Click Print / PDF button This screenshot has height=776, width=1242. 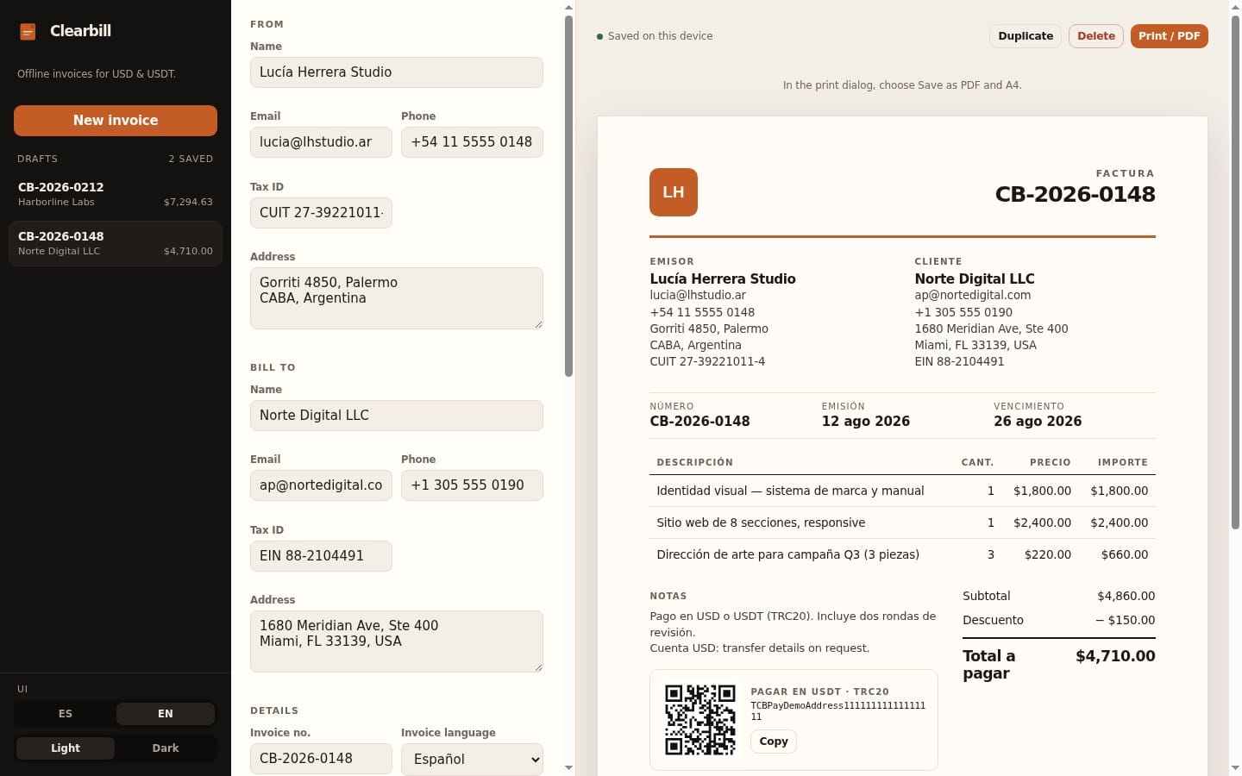pos(1169,36)
